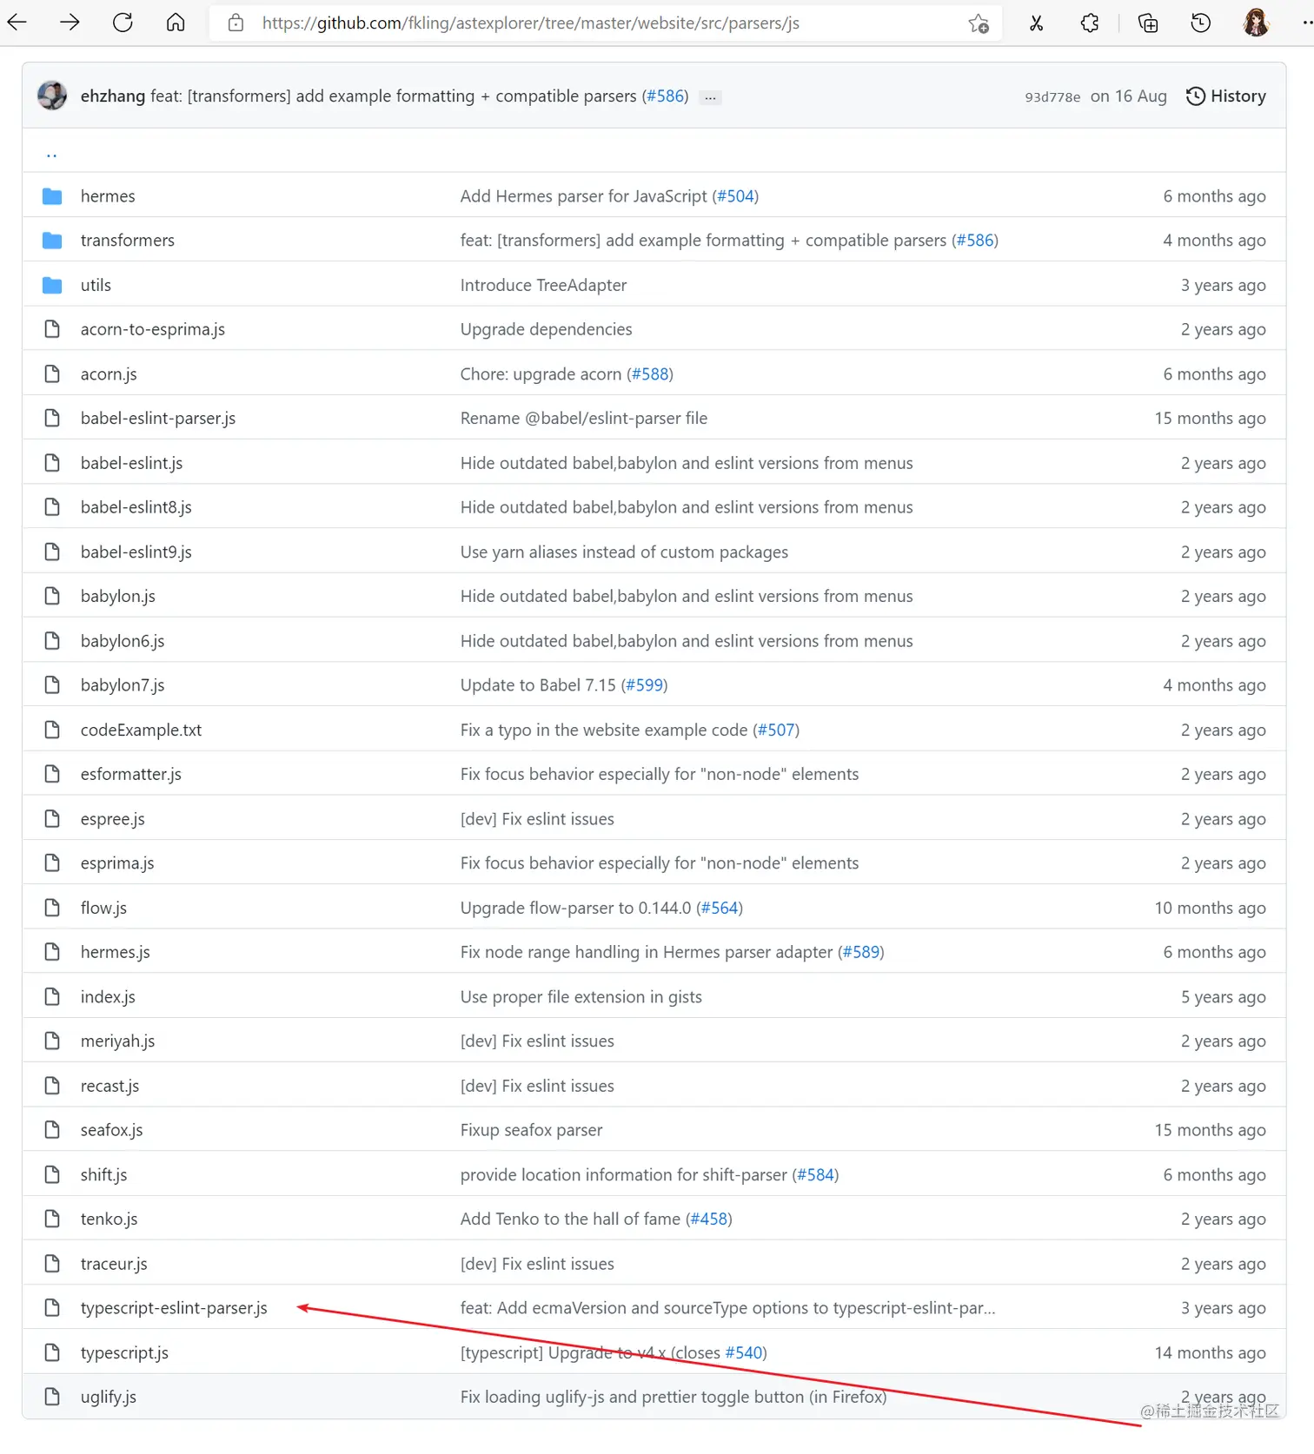
Task: Open the utils folder
Action: point(96,285)
